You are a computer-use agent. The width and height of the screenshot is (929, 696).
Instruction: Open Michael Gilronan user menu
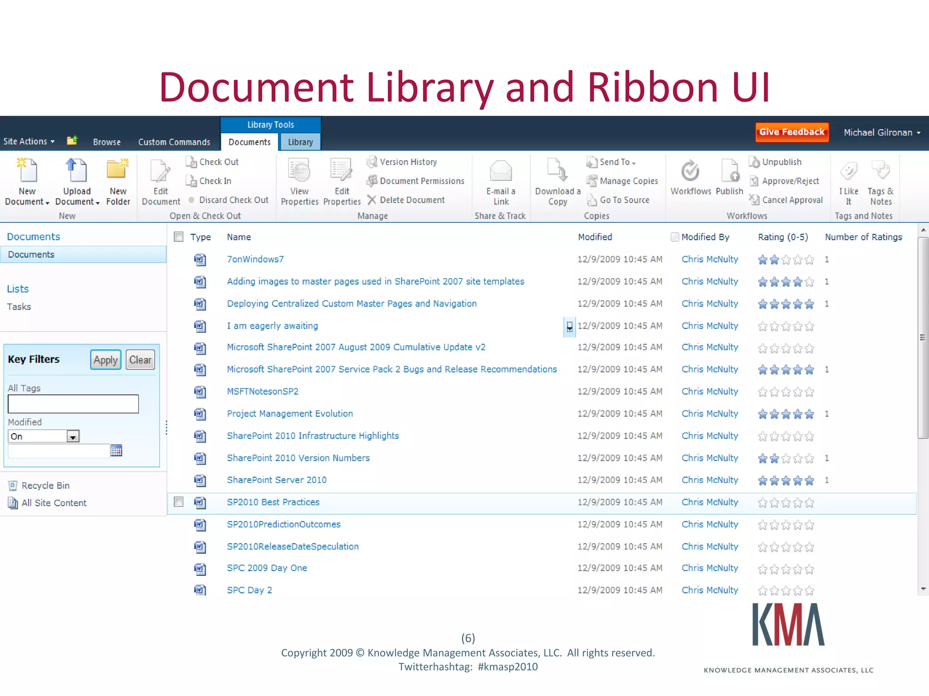point(882,132)
